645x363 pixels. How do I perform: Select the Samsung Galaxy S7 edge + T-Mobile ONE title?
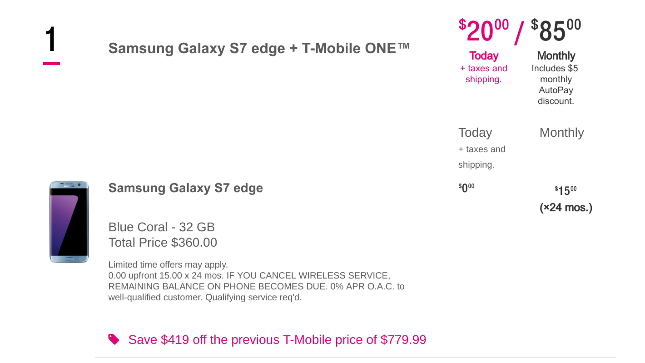point(259,48)
